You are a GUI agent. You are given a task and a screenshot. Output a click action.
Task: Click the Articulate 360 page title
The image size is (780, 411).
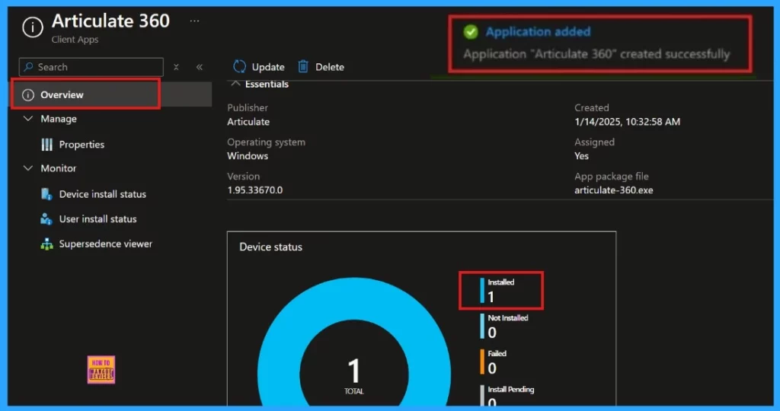110,21
